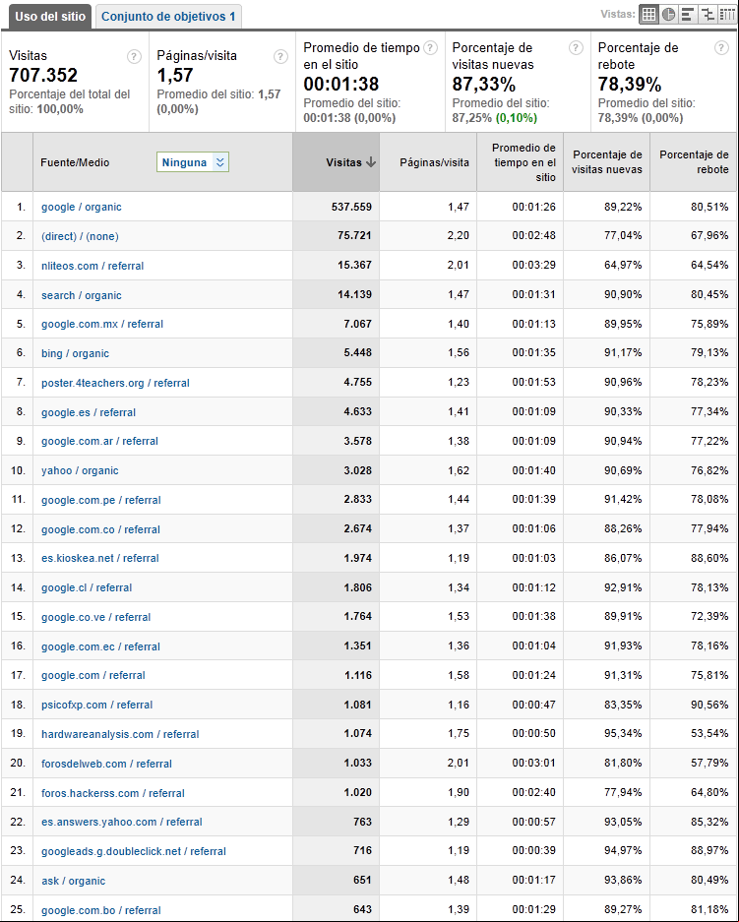739x922 pixels.
Task: Select the pivot table view icon
Action: click(726, 15)
